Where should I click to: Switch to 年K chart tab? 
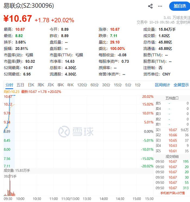coord(70,85)
